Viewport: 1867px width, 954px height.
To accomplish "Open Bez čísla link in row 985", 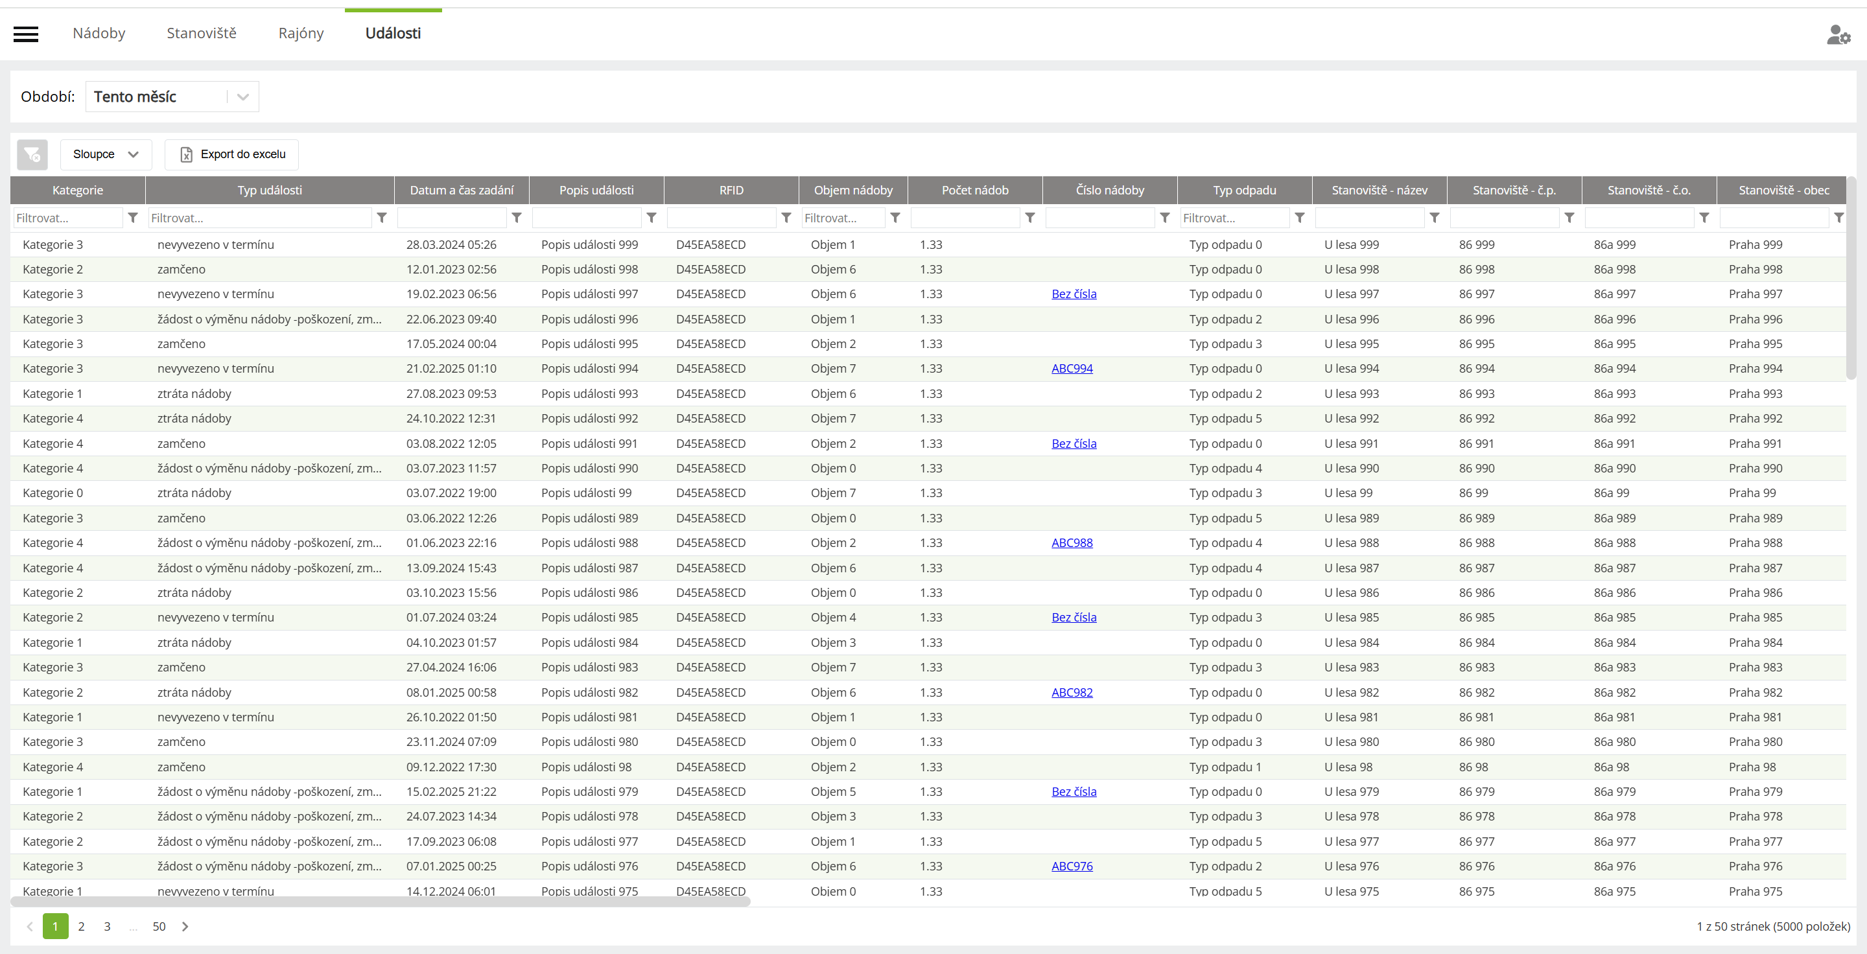I will (1074, 617).
